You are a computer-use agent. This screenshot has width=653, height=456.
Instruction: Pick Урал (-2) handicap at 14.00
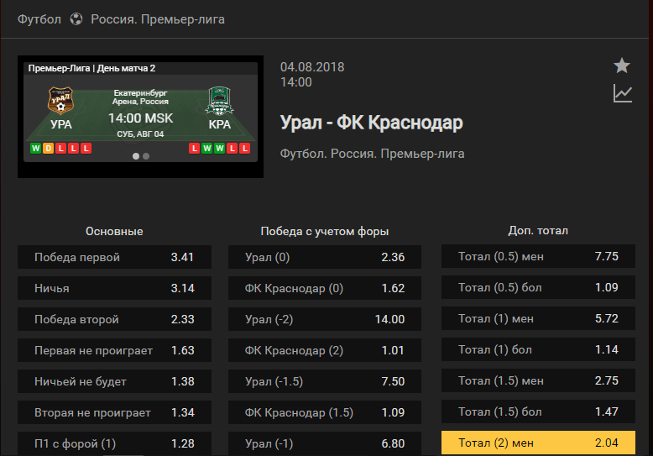tap(325, 319)
